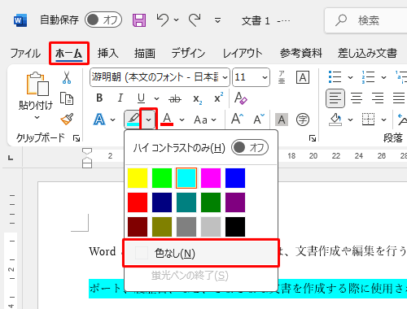The height and width of the screenshot is (309, 407).
Task: Open the ファイル tab
Action: (x=25, y=53)
